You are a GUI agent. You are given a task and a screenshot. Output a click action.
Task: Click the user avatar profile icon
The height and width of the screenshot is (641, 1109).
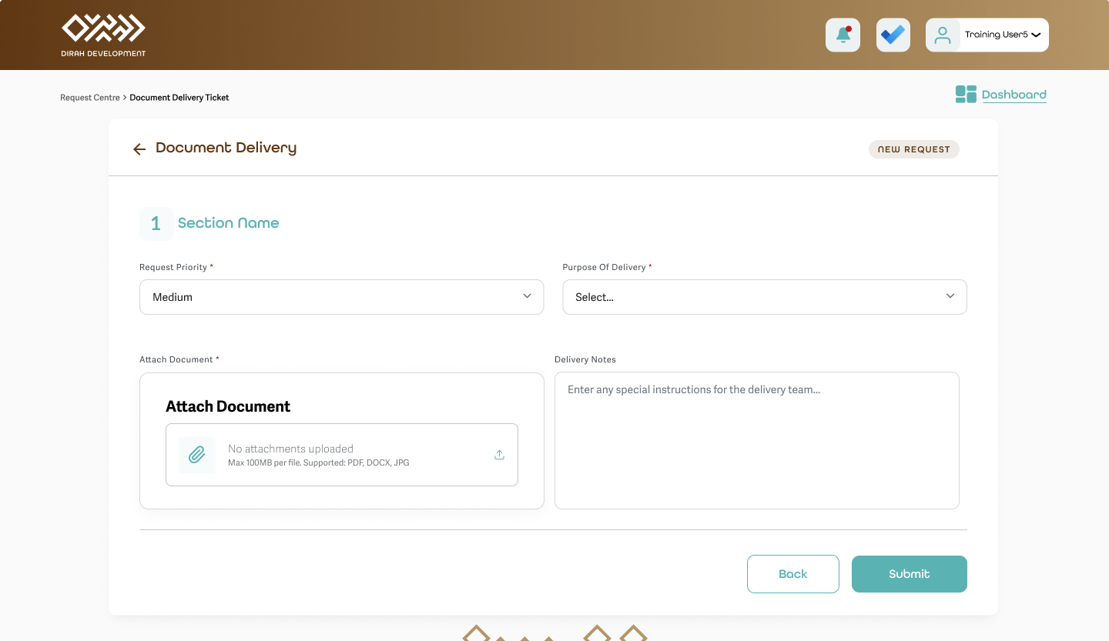coord(943,35)
